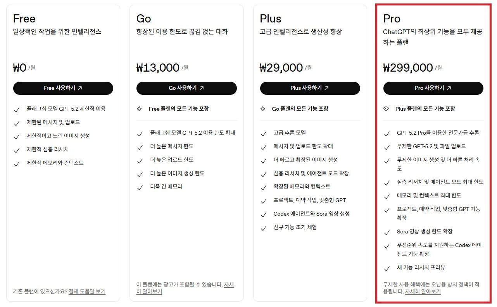This screenshot has width=497, height=307.
Task: Click the checkmark beside "더욱 긴 메모리"
Action: click(140, 188)
